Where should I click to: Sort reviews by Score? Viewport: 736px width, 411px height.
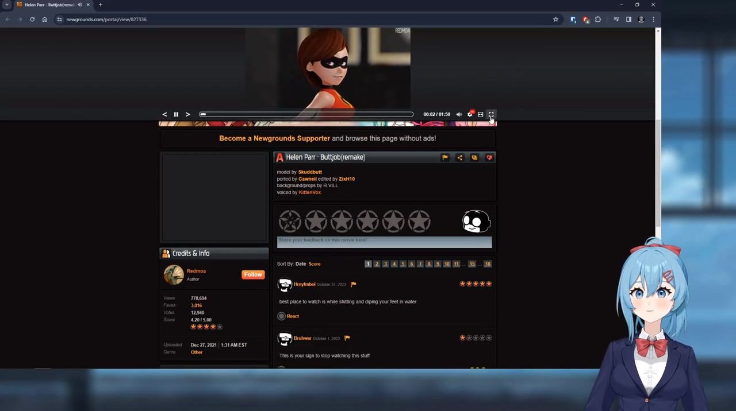tap(315, 264)
